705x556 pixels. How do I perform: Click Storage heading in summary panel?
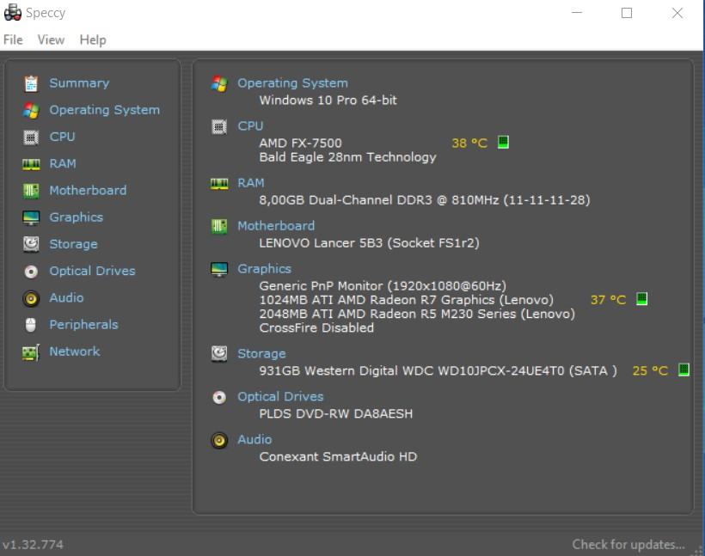261,354
